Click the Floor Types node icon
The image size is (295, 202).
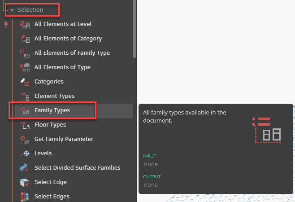point(25,125)
